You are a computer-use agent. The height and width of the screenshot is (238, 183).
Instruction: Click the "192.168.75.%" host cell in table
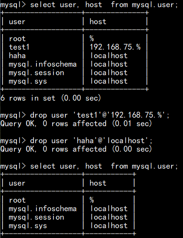click(115, 47)
